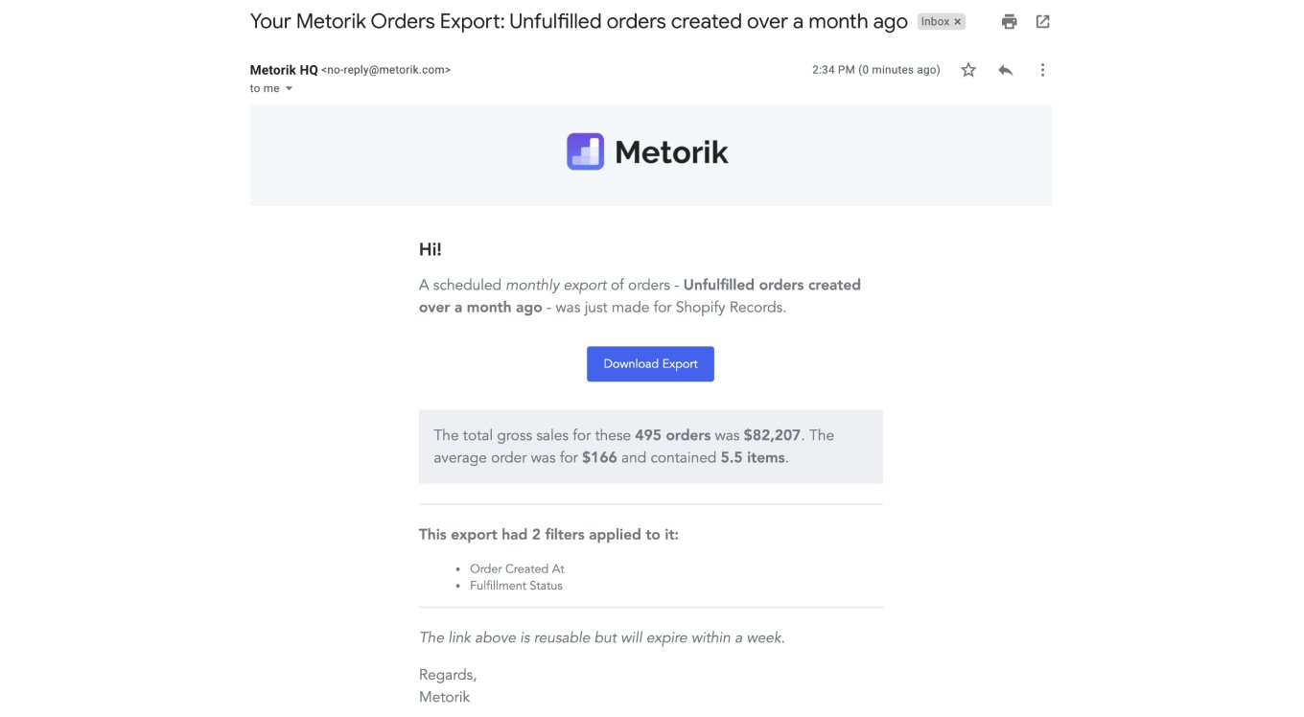
Task: Click the 2:34 PM timestamp
Action: pyautogui.click(x=875, y=70)
